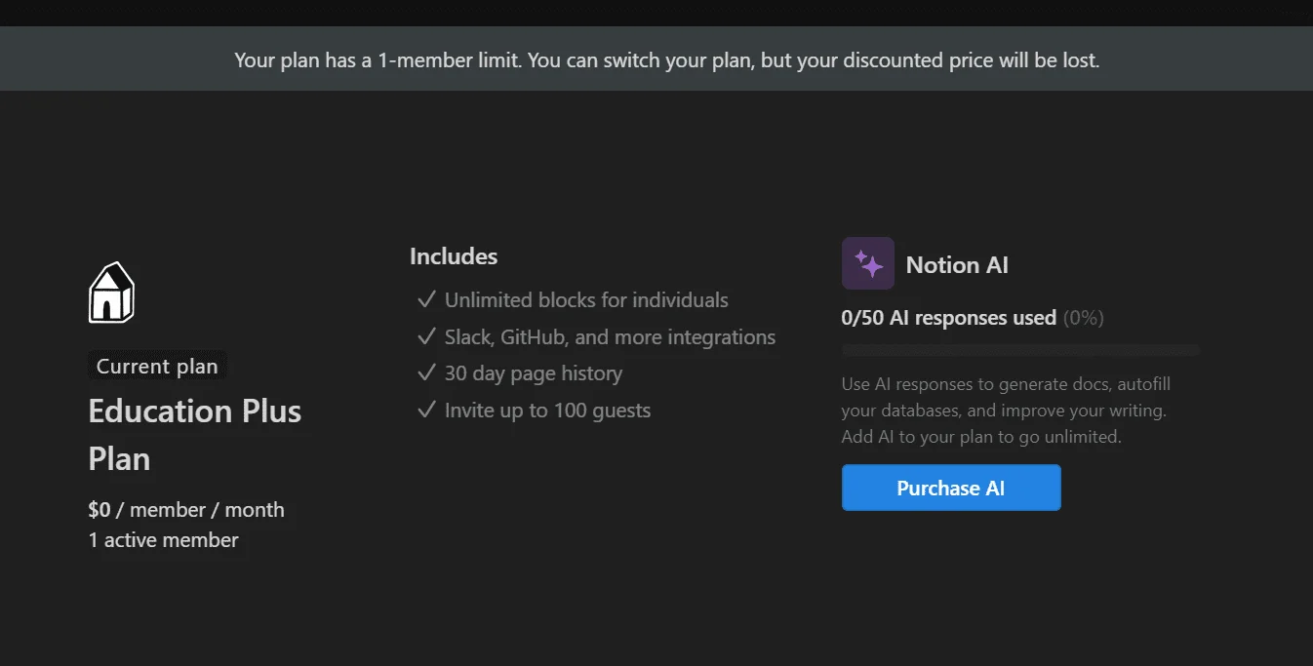
Task: Click the Purchase AI button
Action: tap(951, 488)
